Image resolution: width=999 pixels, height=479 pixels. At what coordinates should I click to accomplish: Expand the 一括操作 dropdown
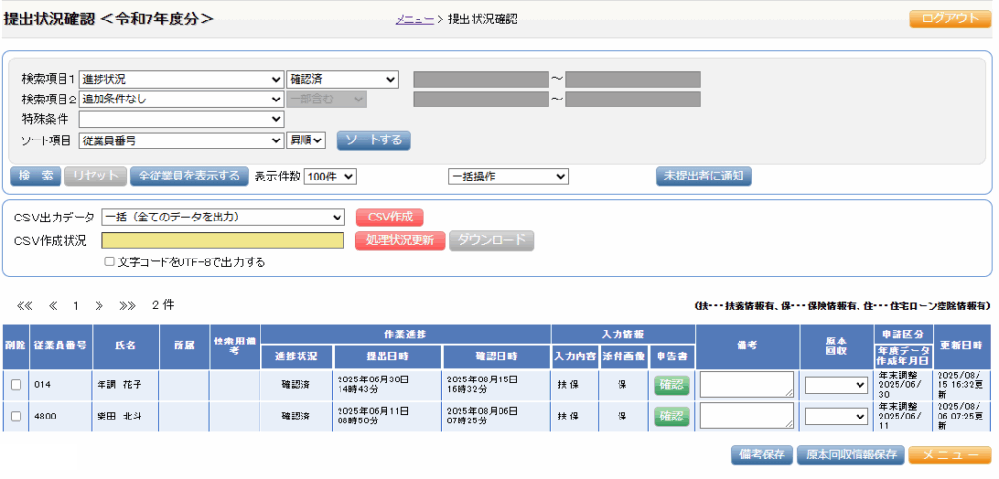tap(507, 177)
